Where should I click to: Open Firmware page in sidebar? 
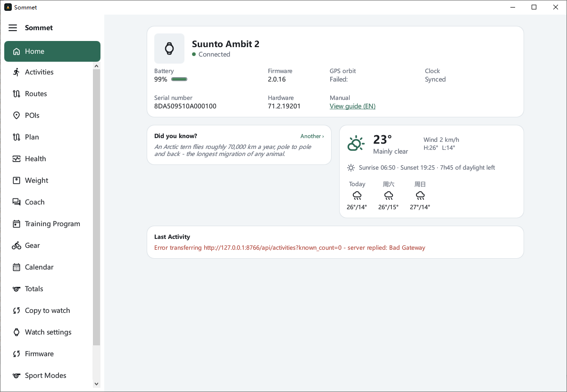point(49,354)
